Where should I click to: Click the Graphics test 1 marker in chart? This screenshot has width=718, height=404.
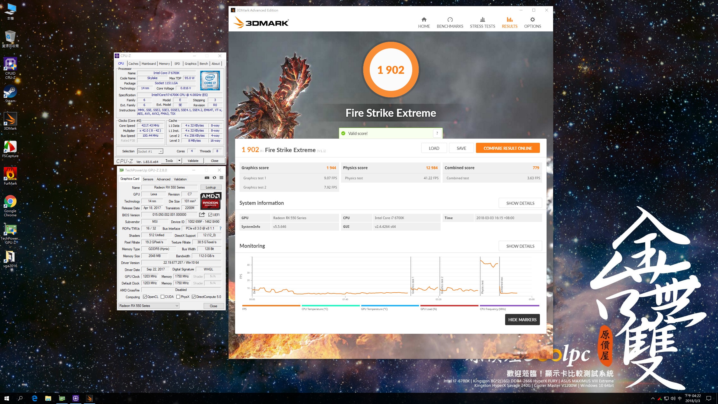pyautogui.click(x=413, y=285)
